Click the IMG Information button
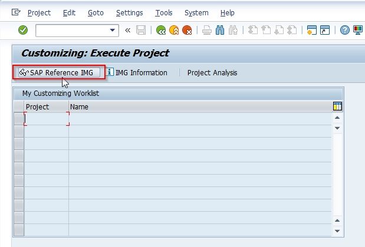This screenshot has height=247, width=365. coord(137,73)
